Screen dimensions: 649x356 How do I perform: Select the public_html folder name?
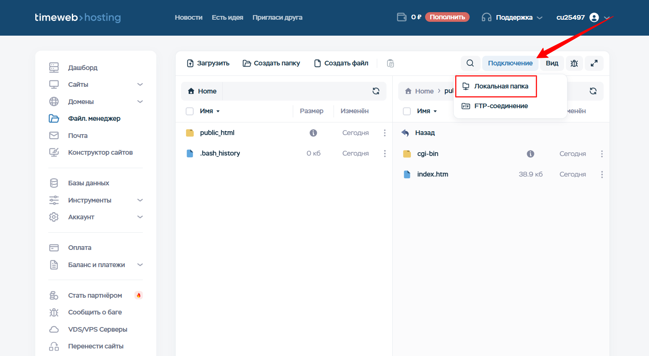pyautogui.click(x=217, y=133)
